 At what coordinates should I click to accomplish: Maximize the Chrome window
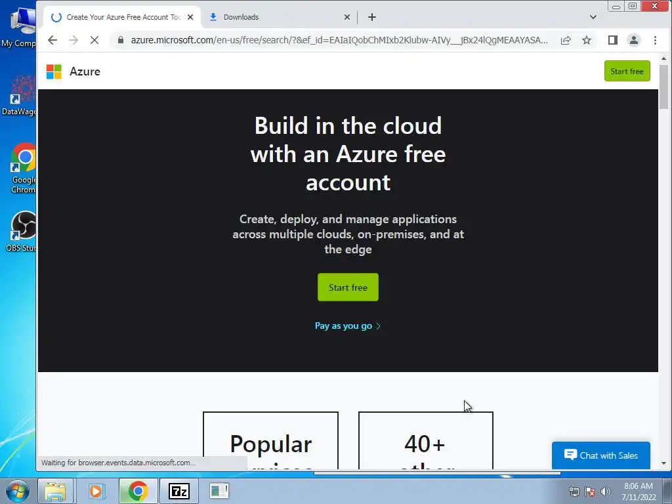pos(633,6)
